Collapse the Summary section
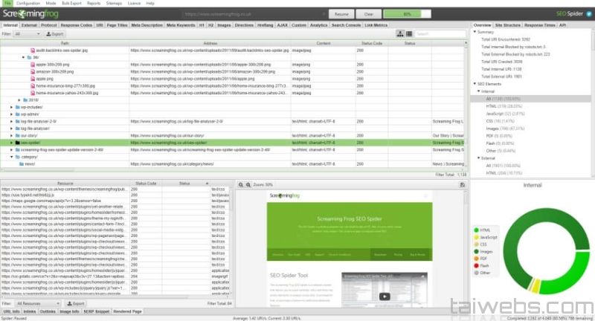This screenshot has height=321, width=595. coord(475,32)
